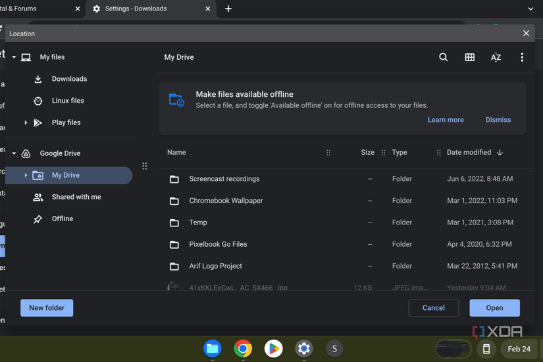543x362 pixels.
Task: Click the Google Drive logo icon
Action: click(x=26, y=153)
